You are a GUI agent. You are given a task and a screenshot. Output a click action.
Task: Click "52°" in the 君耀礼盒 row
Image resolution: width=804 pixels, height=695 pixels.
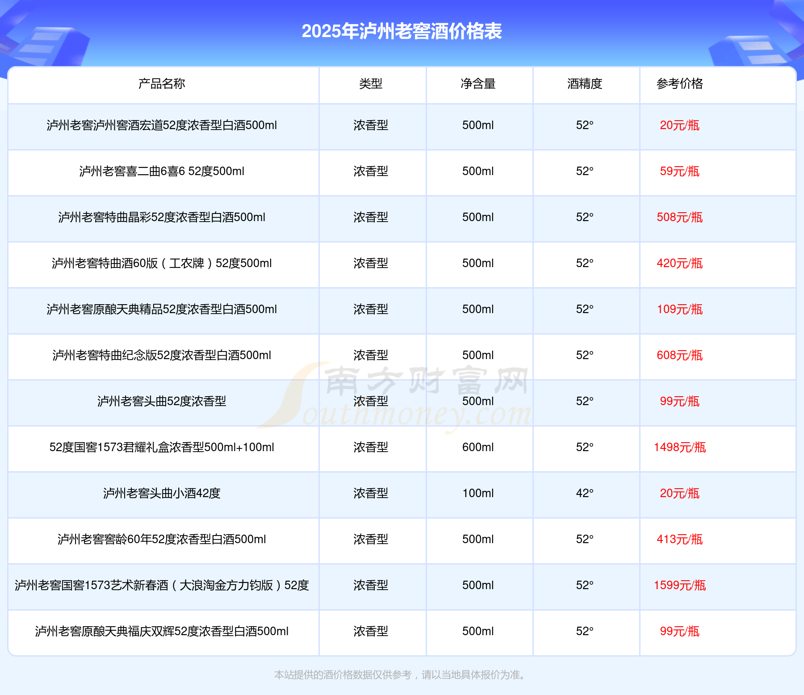[x=585, y=448]
